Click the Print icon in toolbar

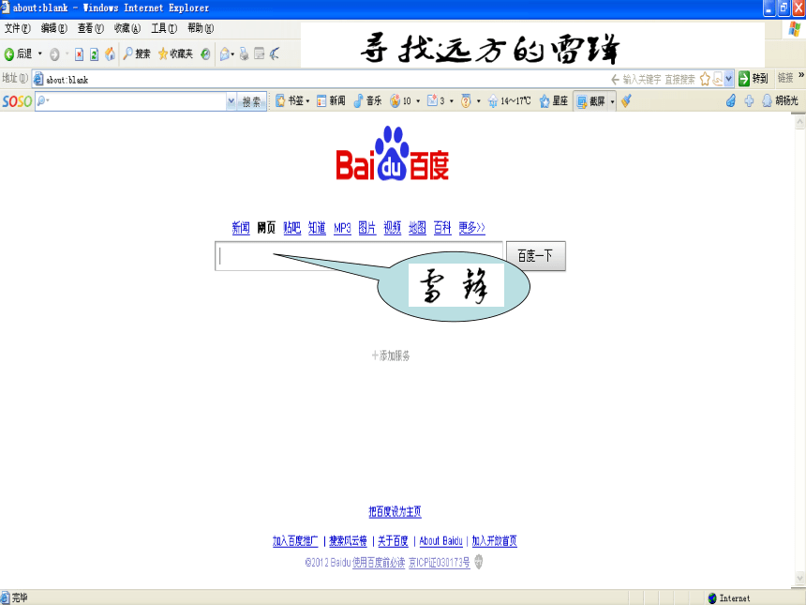tap(245, 53)
